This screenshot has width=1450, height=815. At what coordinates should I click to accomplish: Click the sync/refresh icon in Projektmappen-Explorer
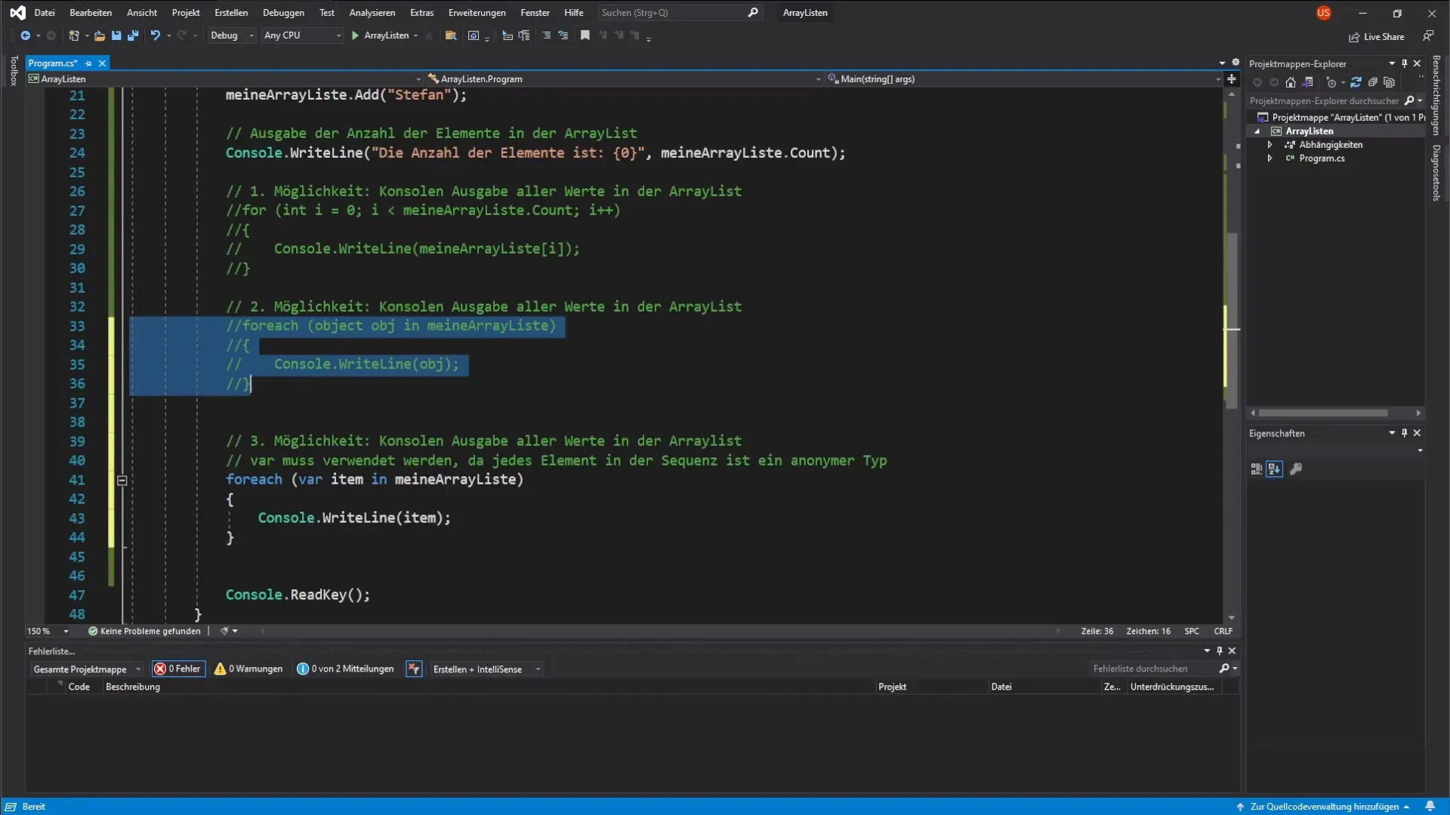point(1356,82)
